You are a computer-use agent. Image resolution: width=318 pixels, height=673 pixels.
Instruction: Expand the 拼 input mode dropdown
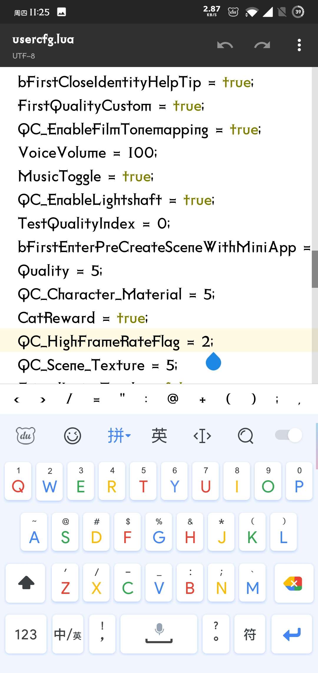click(119, 435)
